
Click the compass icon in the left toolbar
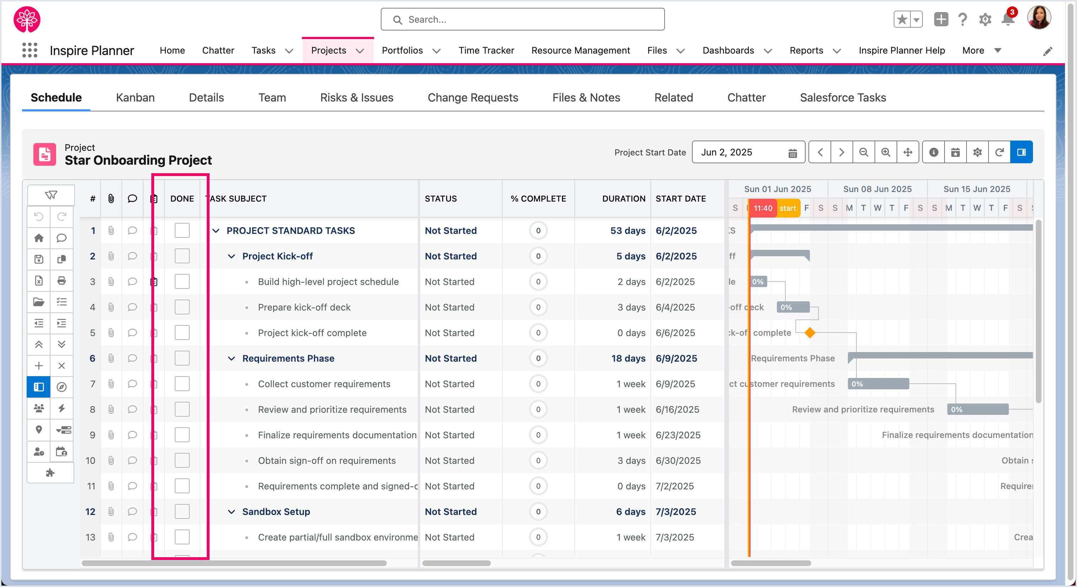coord(61,387)
